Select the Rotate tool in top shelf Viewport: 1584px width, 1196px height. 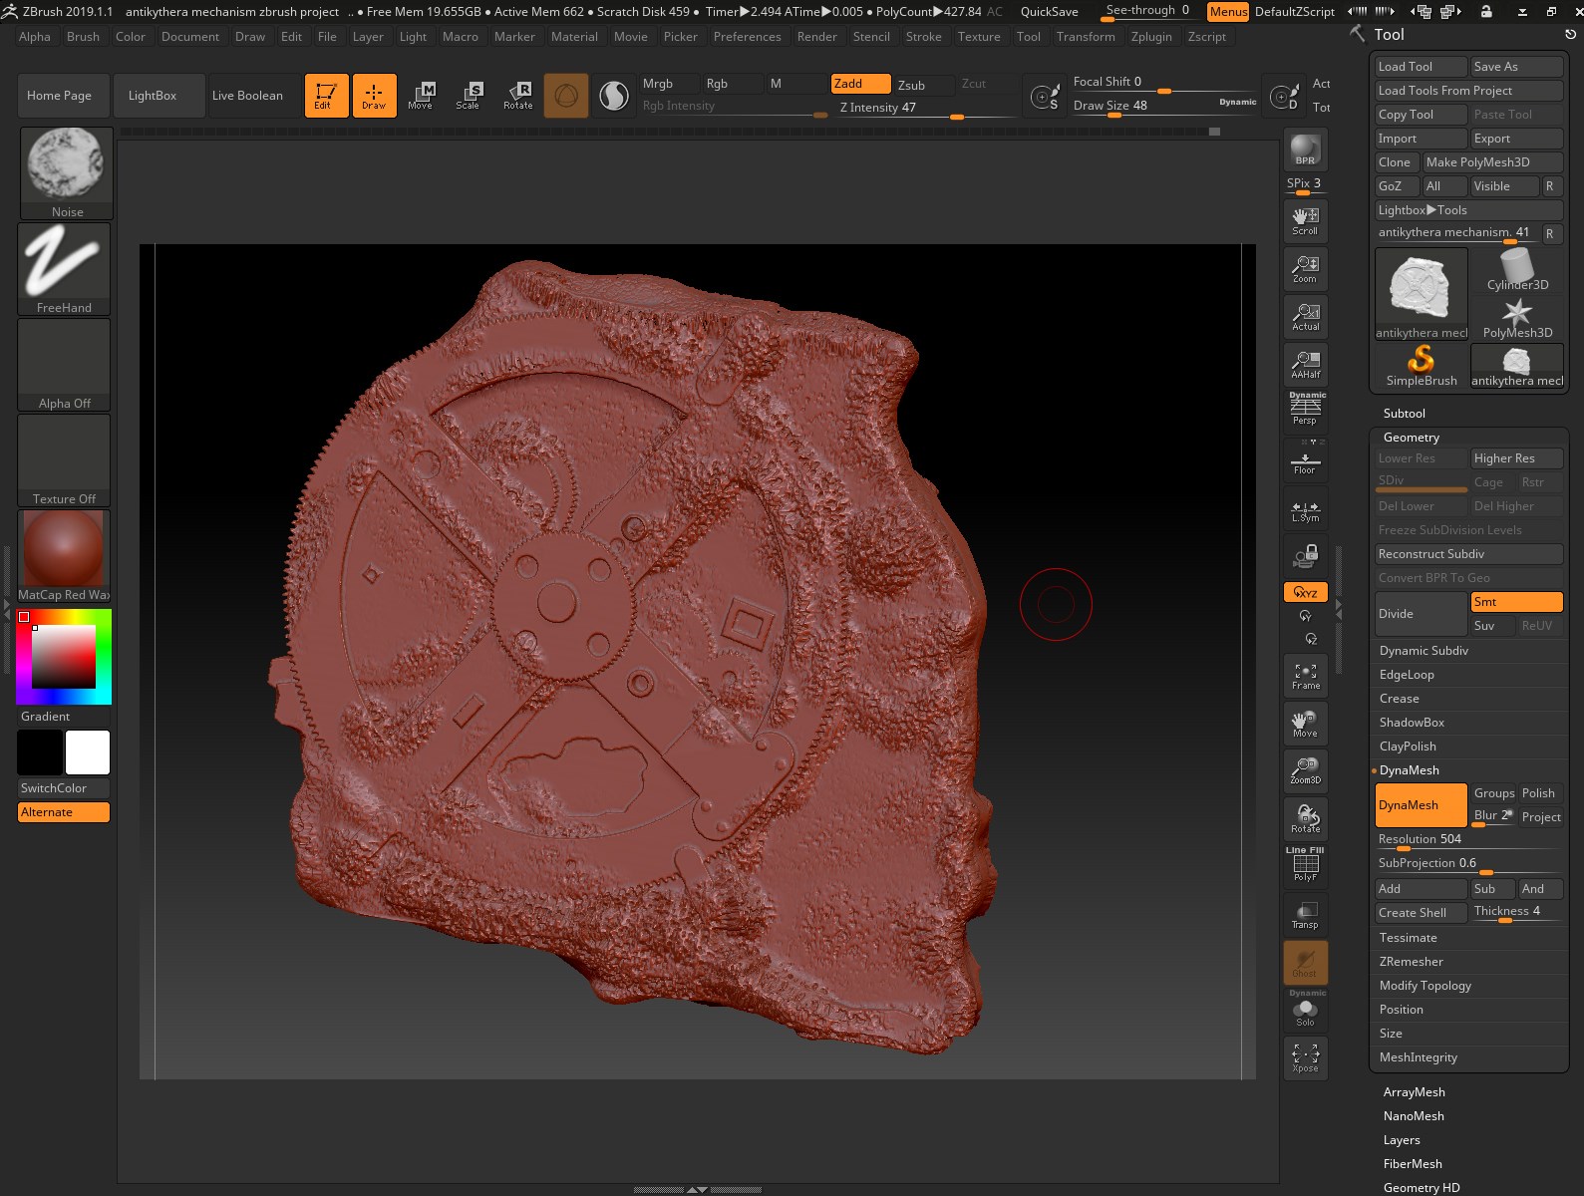point(518,95)
